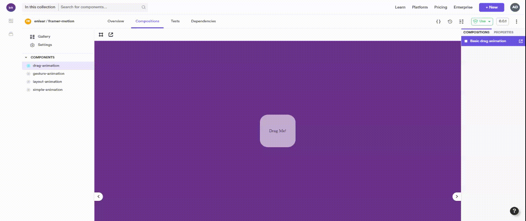Open the Pricing link
This screenshot has width=526, height=221.
pos(440,7)
